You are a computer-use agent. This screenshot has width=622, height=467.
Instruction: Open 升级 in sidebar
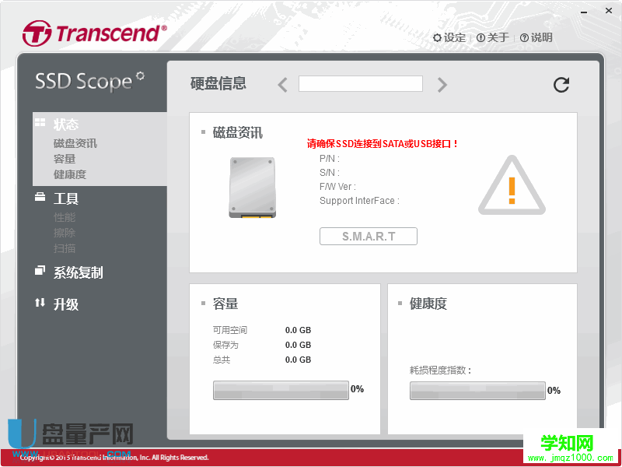click(66, 304)
